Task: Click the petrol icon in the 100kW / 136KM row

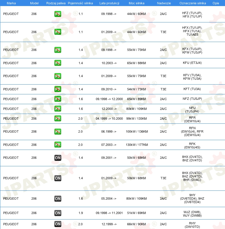Action: (x=58, y=131)
